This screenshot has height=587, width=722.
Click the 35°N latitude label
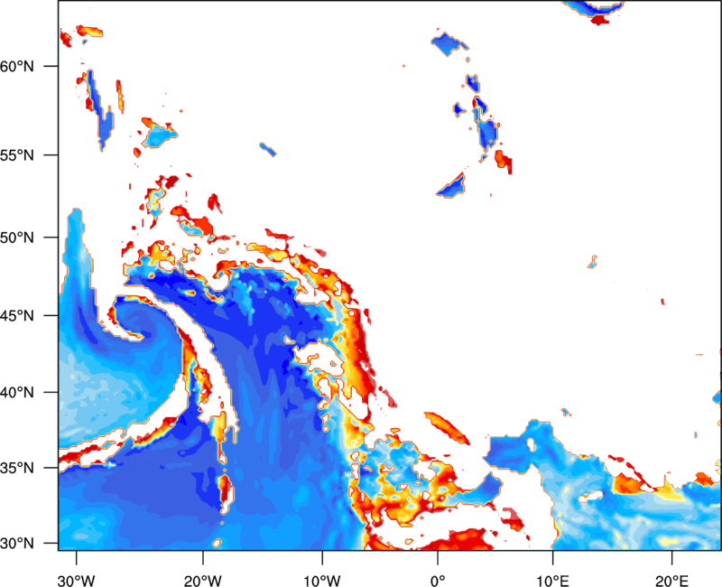tap(17, 468)
